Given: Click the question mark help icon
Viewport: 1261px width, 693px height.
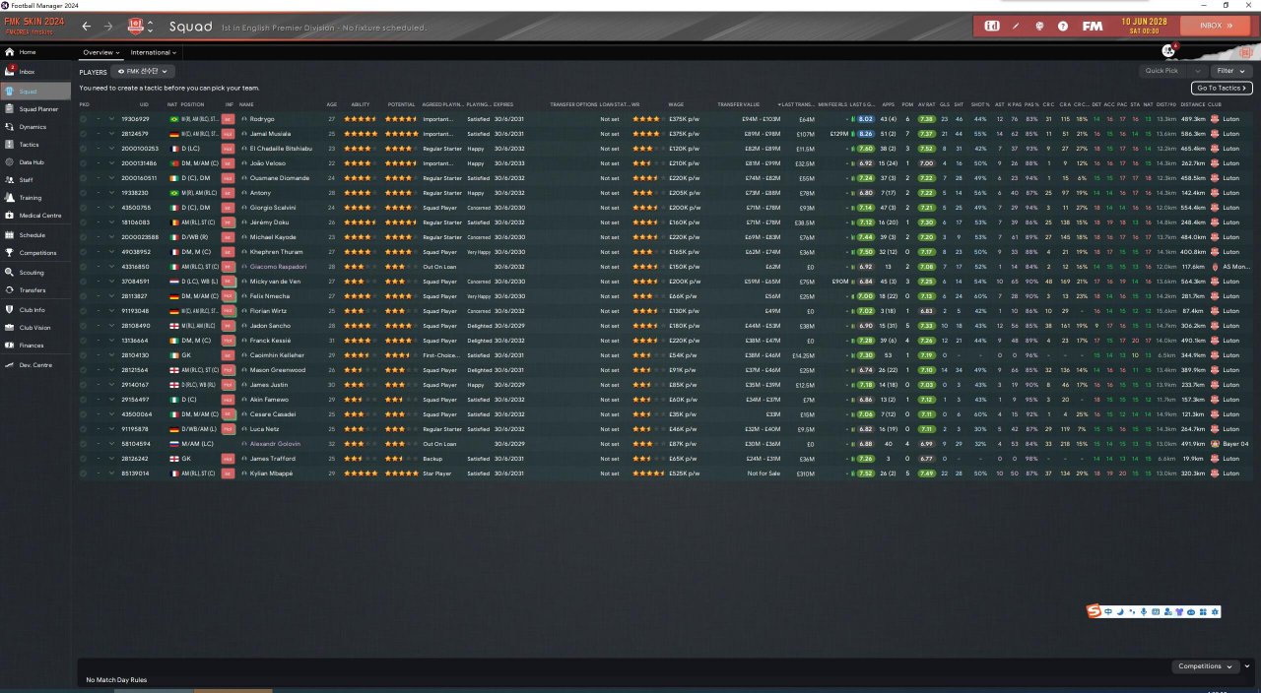Looking at the screenshot, I should [x=1063, y=26].
